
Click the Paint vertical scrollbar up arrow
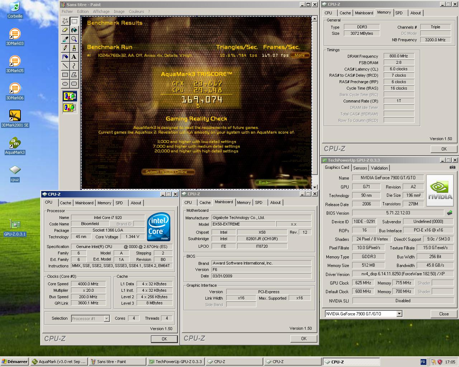click(315, 19)
